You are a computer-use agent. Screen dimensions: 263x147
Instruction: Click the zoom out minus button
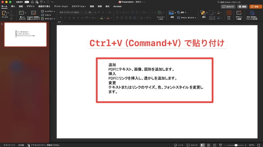coord(225,145)
